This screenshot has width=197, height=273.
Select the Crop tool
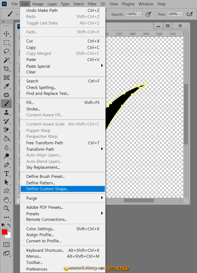pos(6,69)
